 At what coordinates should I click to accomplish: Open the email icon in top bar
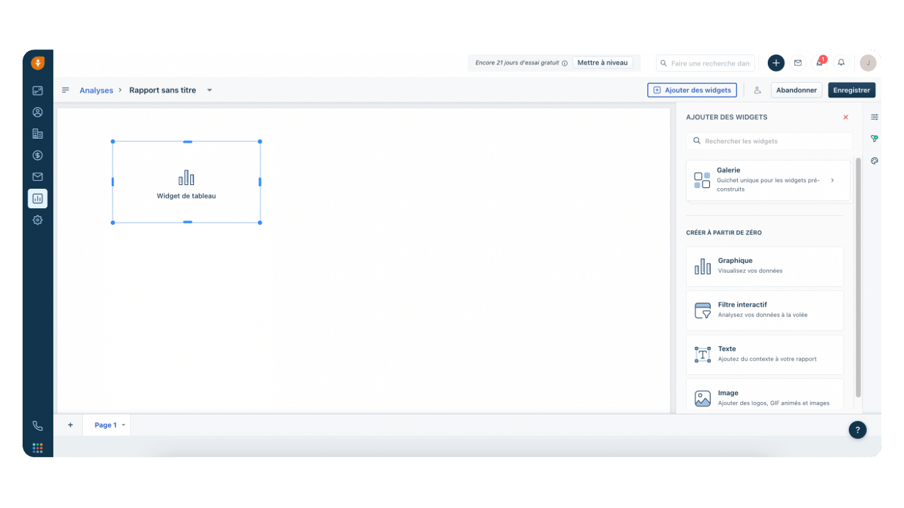click(x=798, y=63)
